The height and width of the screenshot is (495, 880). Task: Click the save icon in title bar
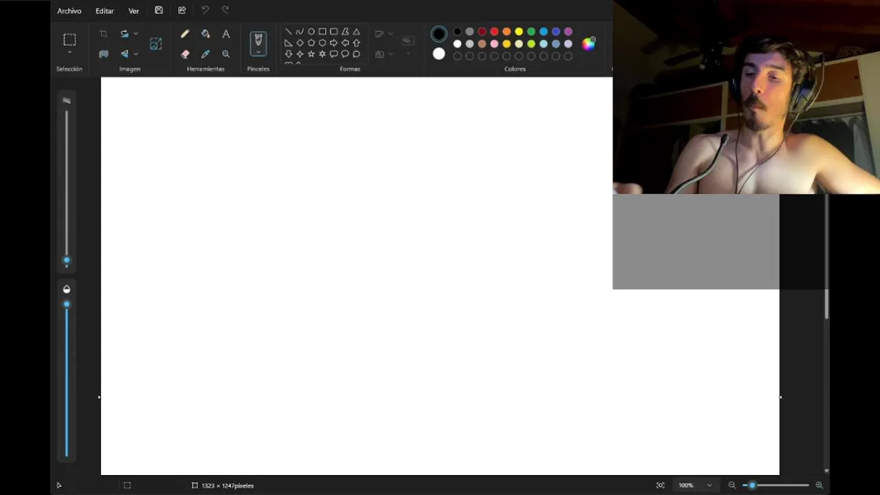(159, 10)
